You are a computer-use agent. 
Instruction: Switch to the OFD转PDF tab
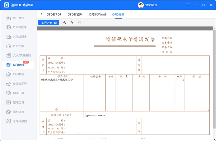54,14
